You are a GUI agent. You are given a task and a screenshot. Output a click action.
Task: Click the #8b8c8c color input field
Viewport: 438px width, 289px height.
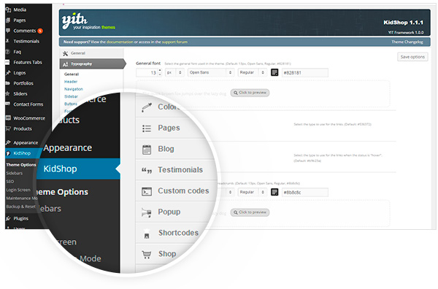305,193
